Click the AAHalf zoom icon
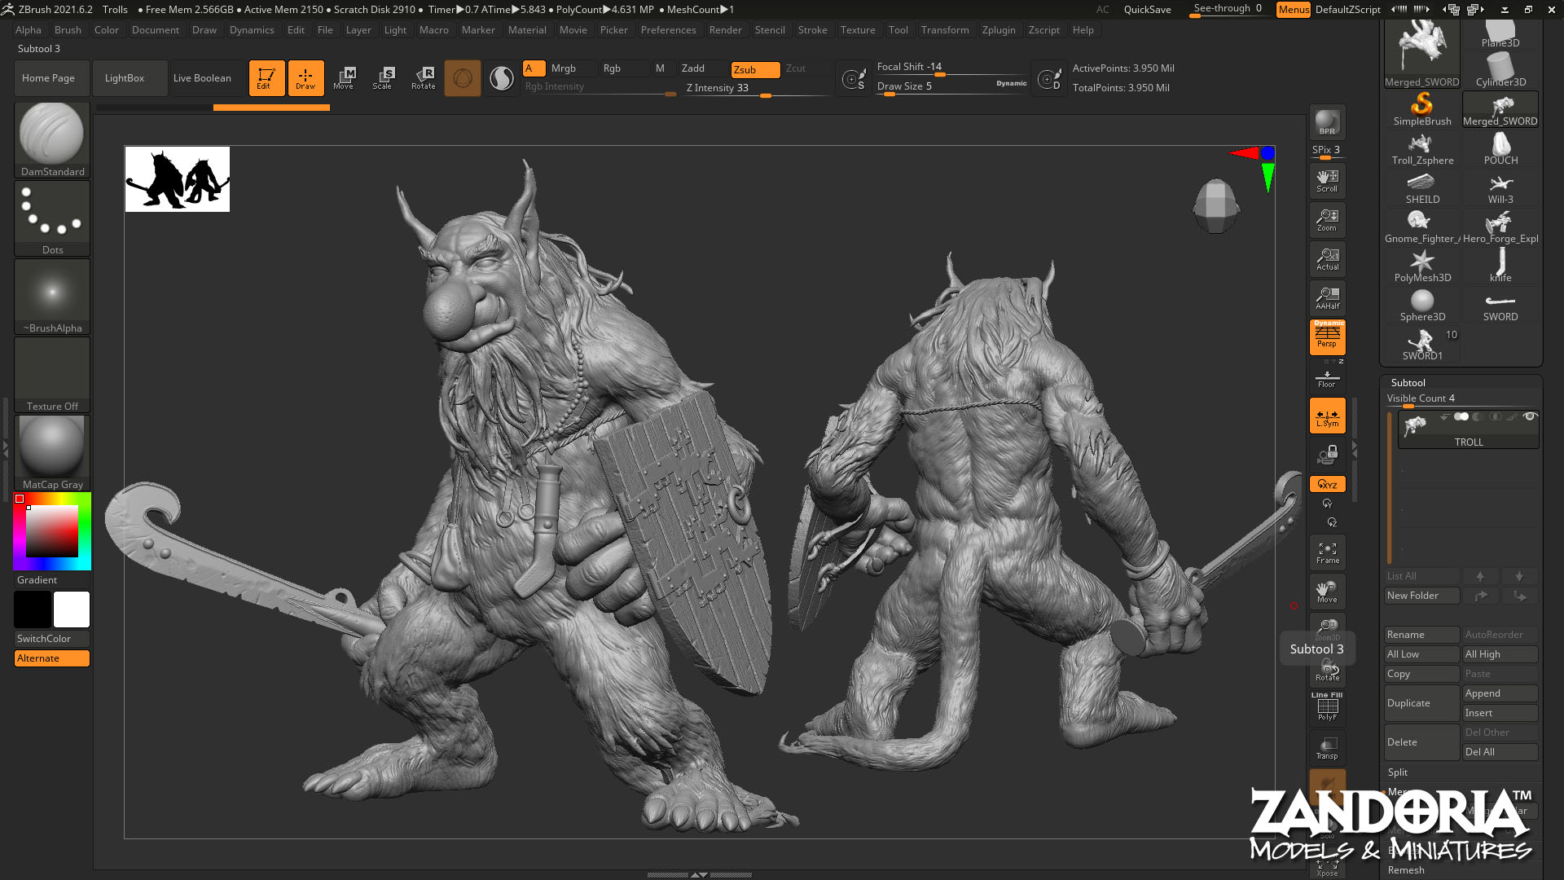The width and height of the screenshot is (1564, 880). pos(1327,298)
